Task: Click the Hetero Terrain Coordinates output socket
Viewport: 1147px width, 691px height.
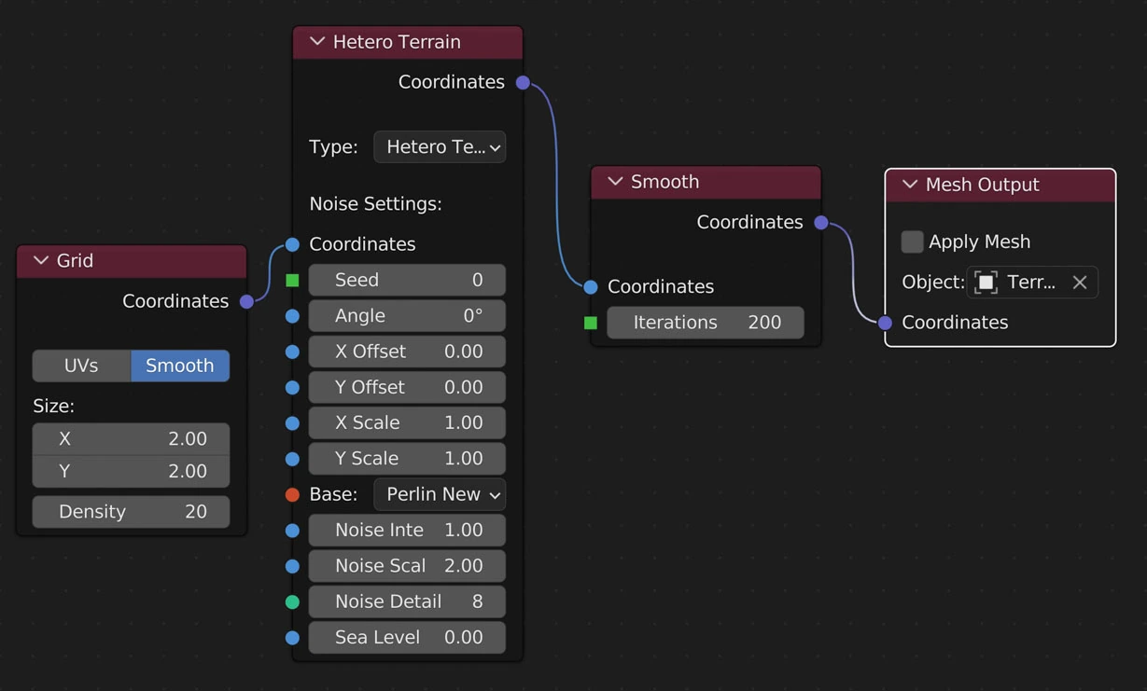Action: point(523,82)
